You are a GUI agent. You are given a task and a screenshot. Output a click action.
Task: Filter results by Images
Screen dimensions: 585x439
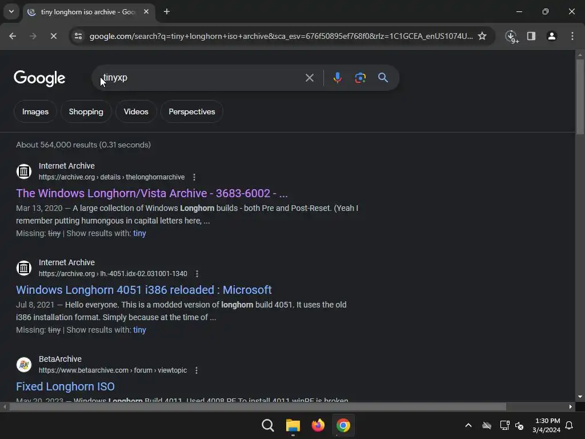(35, 111)
